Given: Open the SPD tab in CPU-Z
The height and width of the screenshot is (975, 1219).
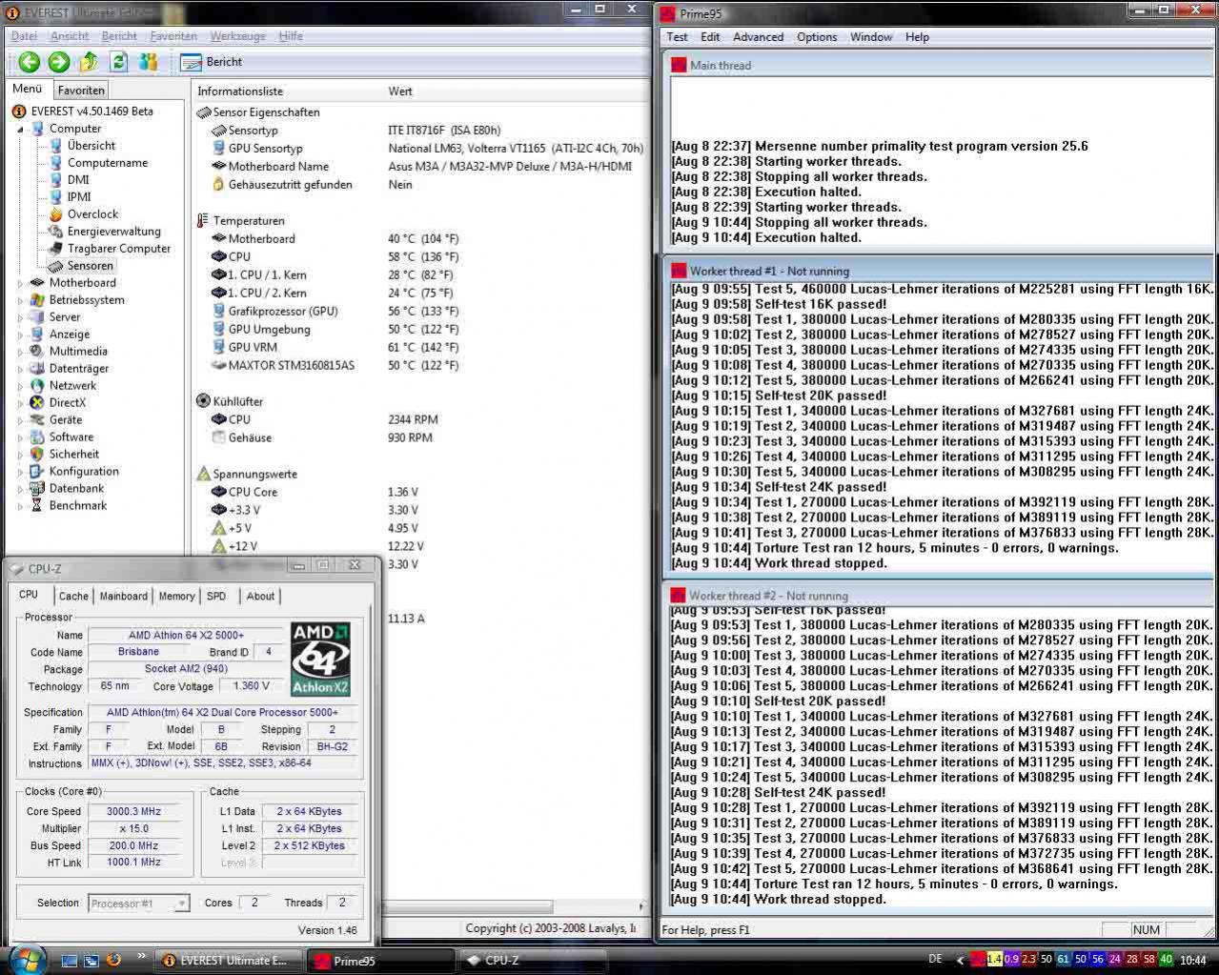Looking at the screenshot, I should point(216,597).
